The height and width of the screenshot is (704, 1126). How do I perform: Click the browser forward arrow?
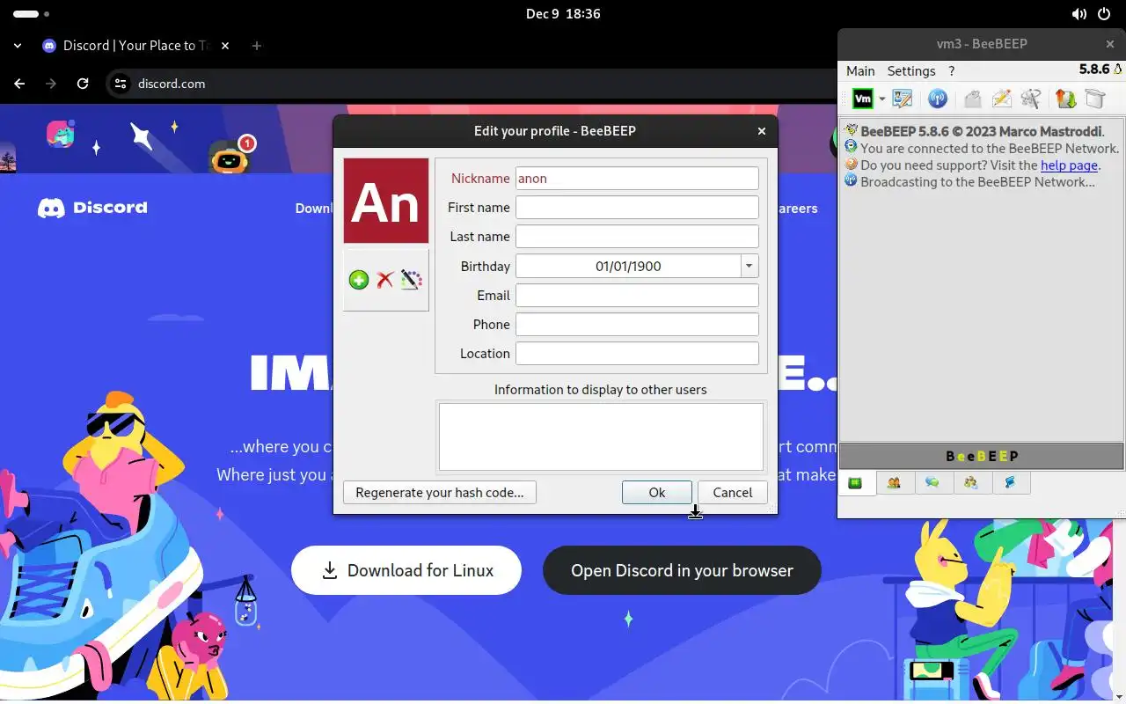(x=51, y=84)
